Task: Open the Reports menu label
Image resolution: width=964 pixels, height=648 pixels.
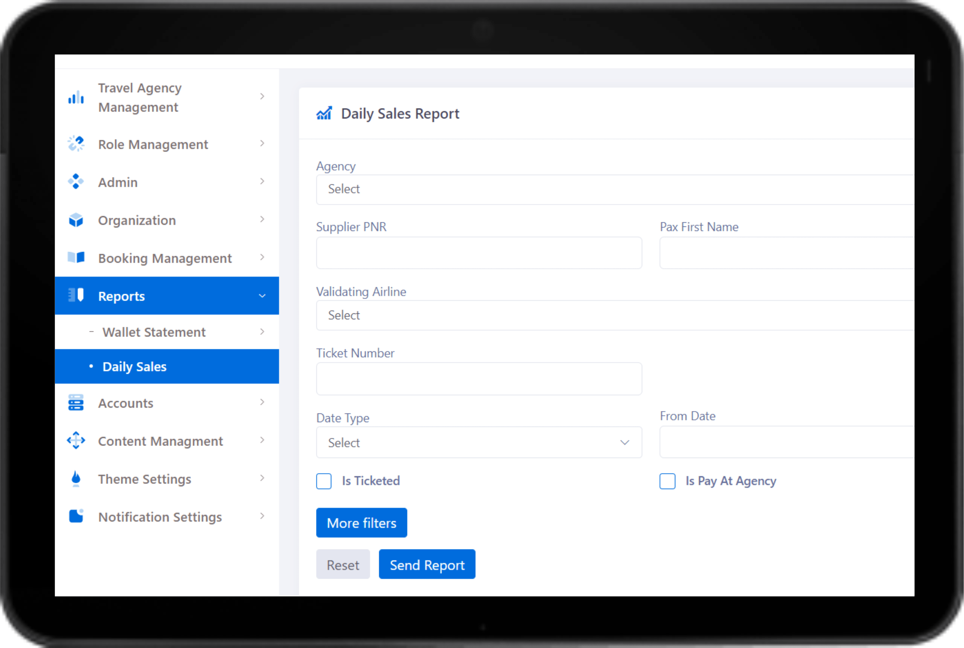Action: [x=121, y=296]
